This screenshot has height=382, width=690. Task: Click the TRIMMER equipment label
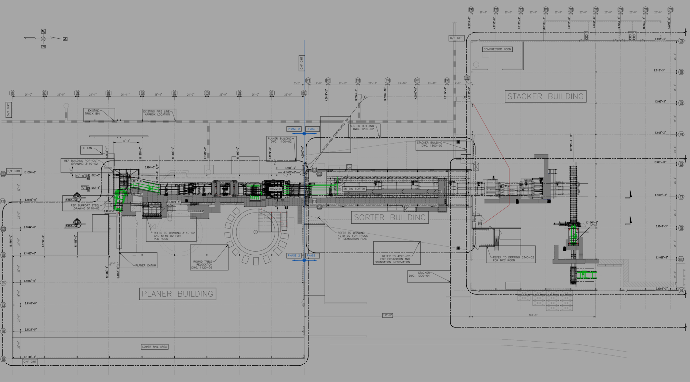click(x=275, y=189)
